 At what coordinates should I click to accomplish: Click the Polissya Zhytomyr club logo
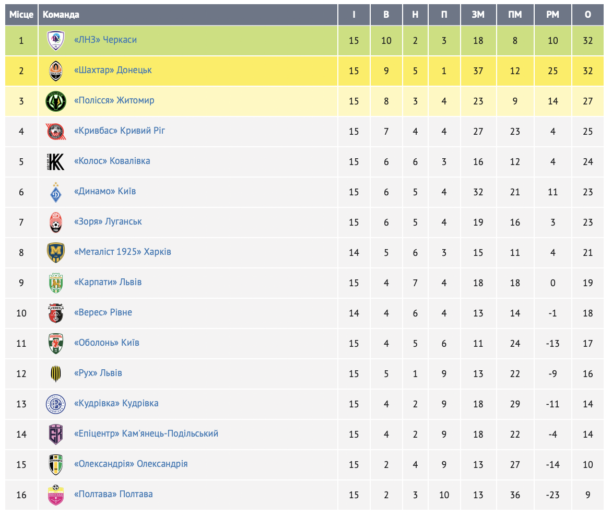click(x=56, y=101)
